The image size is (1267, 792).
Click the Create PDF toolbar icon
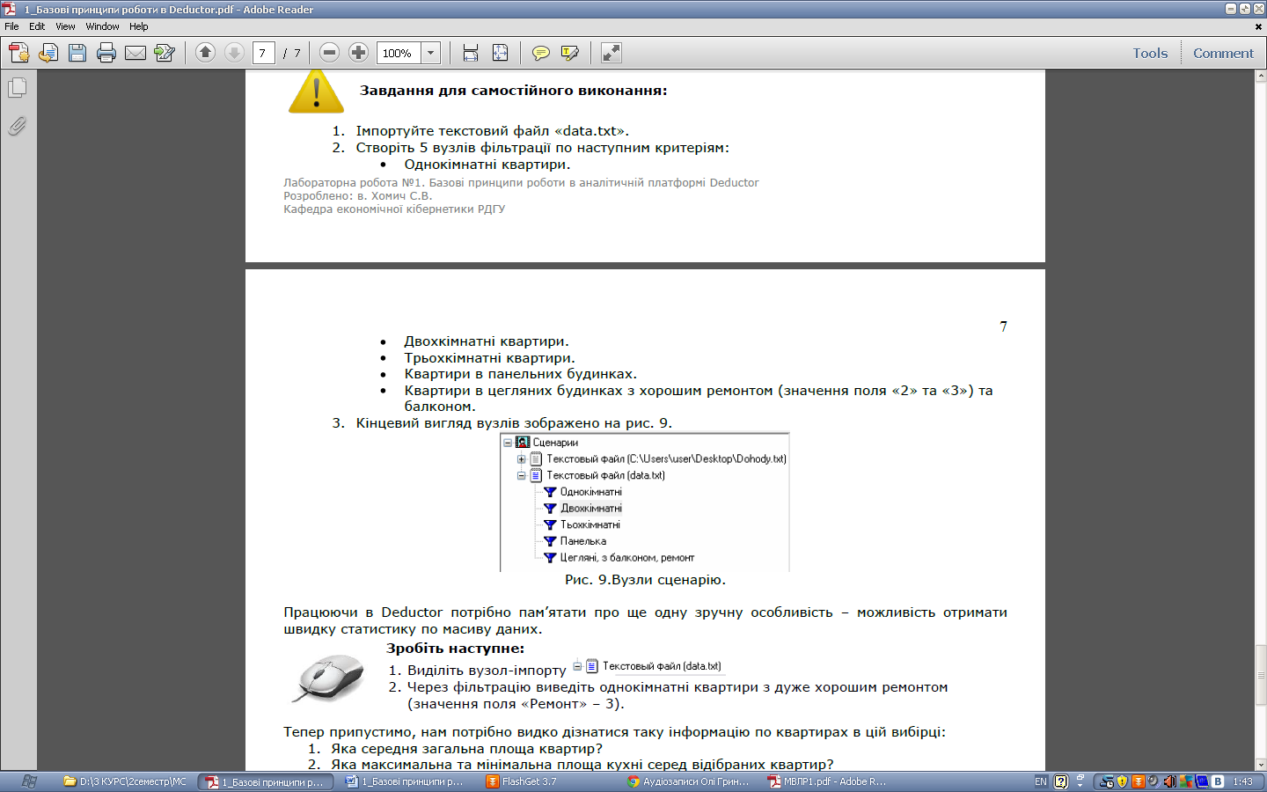19,53
